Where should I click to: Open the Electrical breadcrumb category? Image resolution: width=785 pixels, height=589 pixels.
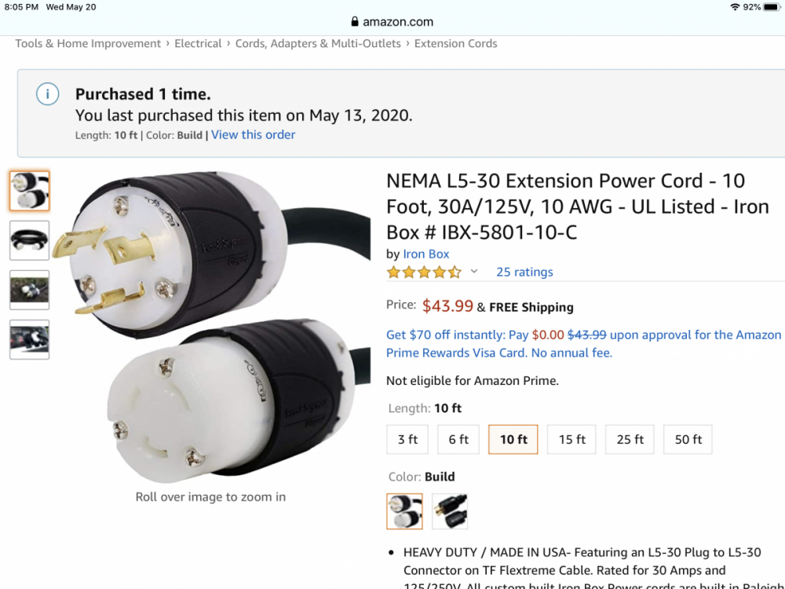point(198,44)
